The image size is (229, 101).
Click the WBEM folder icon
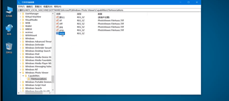tap(23, 29)
